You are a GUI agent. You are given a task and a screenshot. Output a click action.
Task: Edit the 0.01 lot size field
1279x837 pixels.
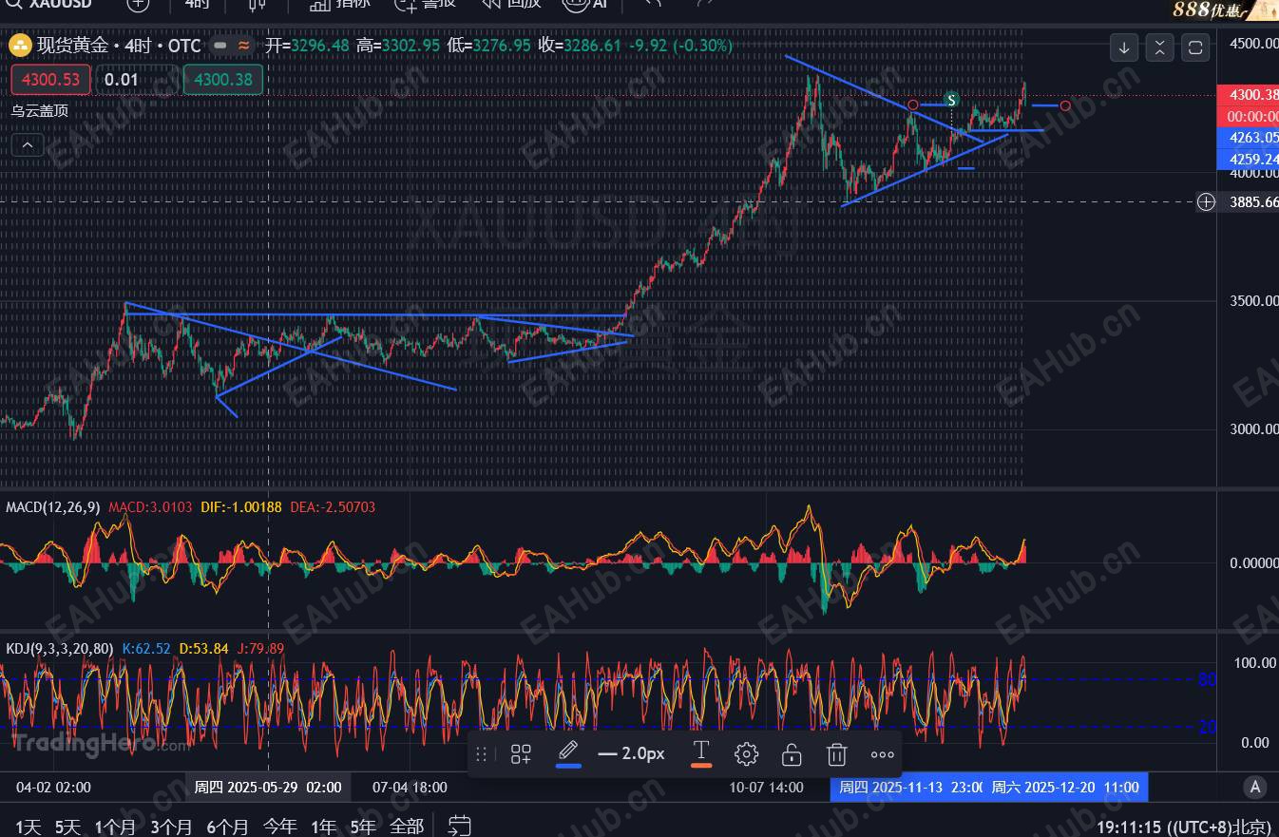(x=136, y=79)
